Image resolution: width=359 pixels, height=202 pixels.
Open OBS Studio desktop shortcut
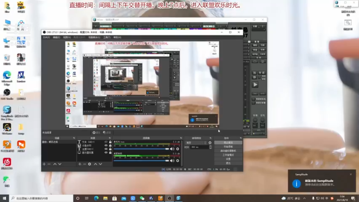7,94
